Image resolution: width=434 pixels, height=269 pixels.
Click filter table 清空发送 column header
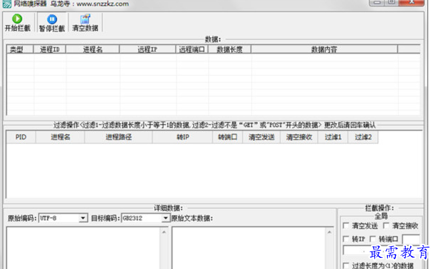coord(261,137)
